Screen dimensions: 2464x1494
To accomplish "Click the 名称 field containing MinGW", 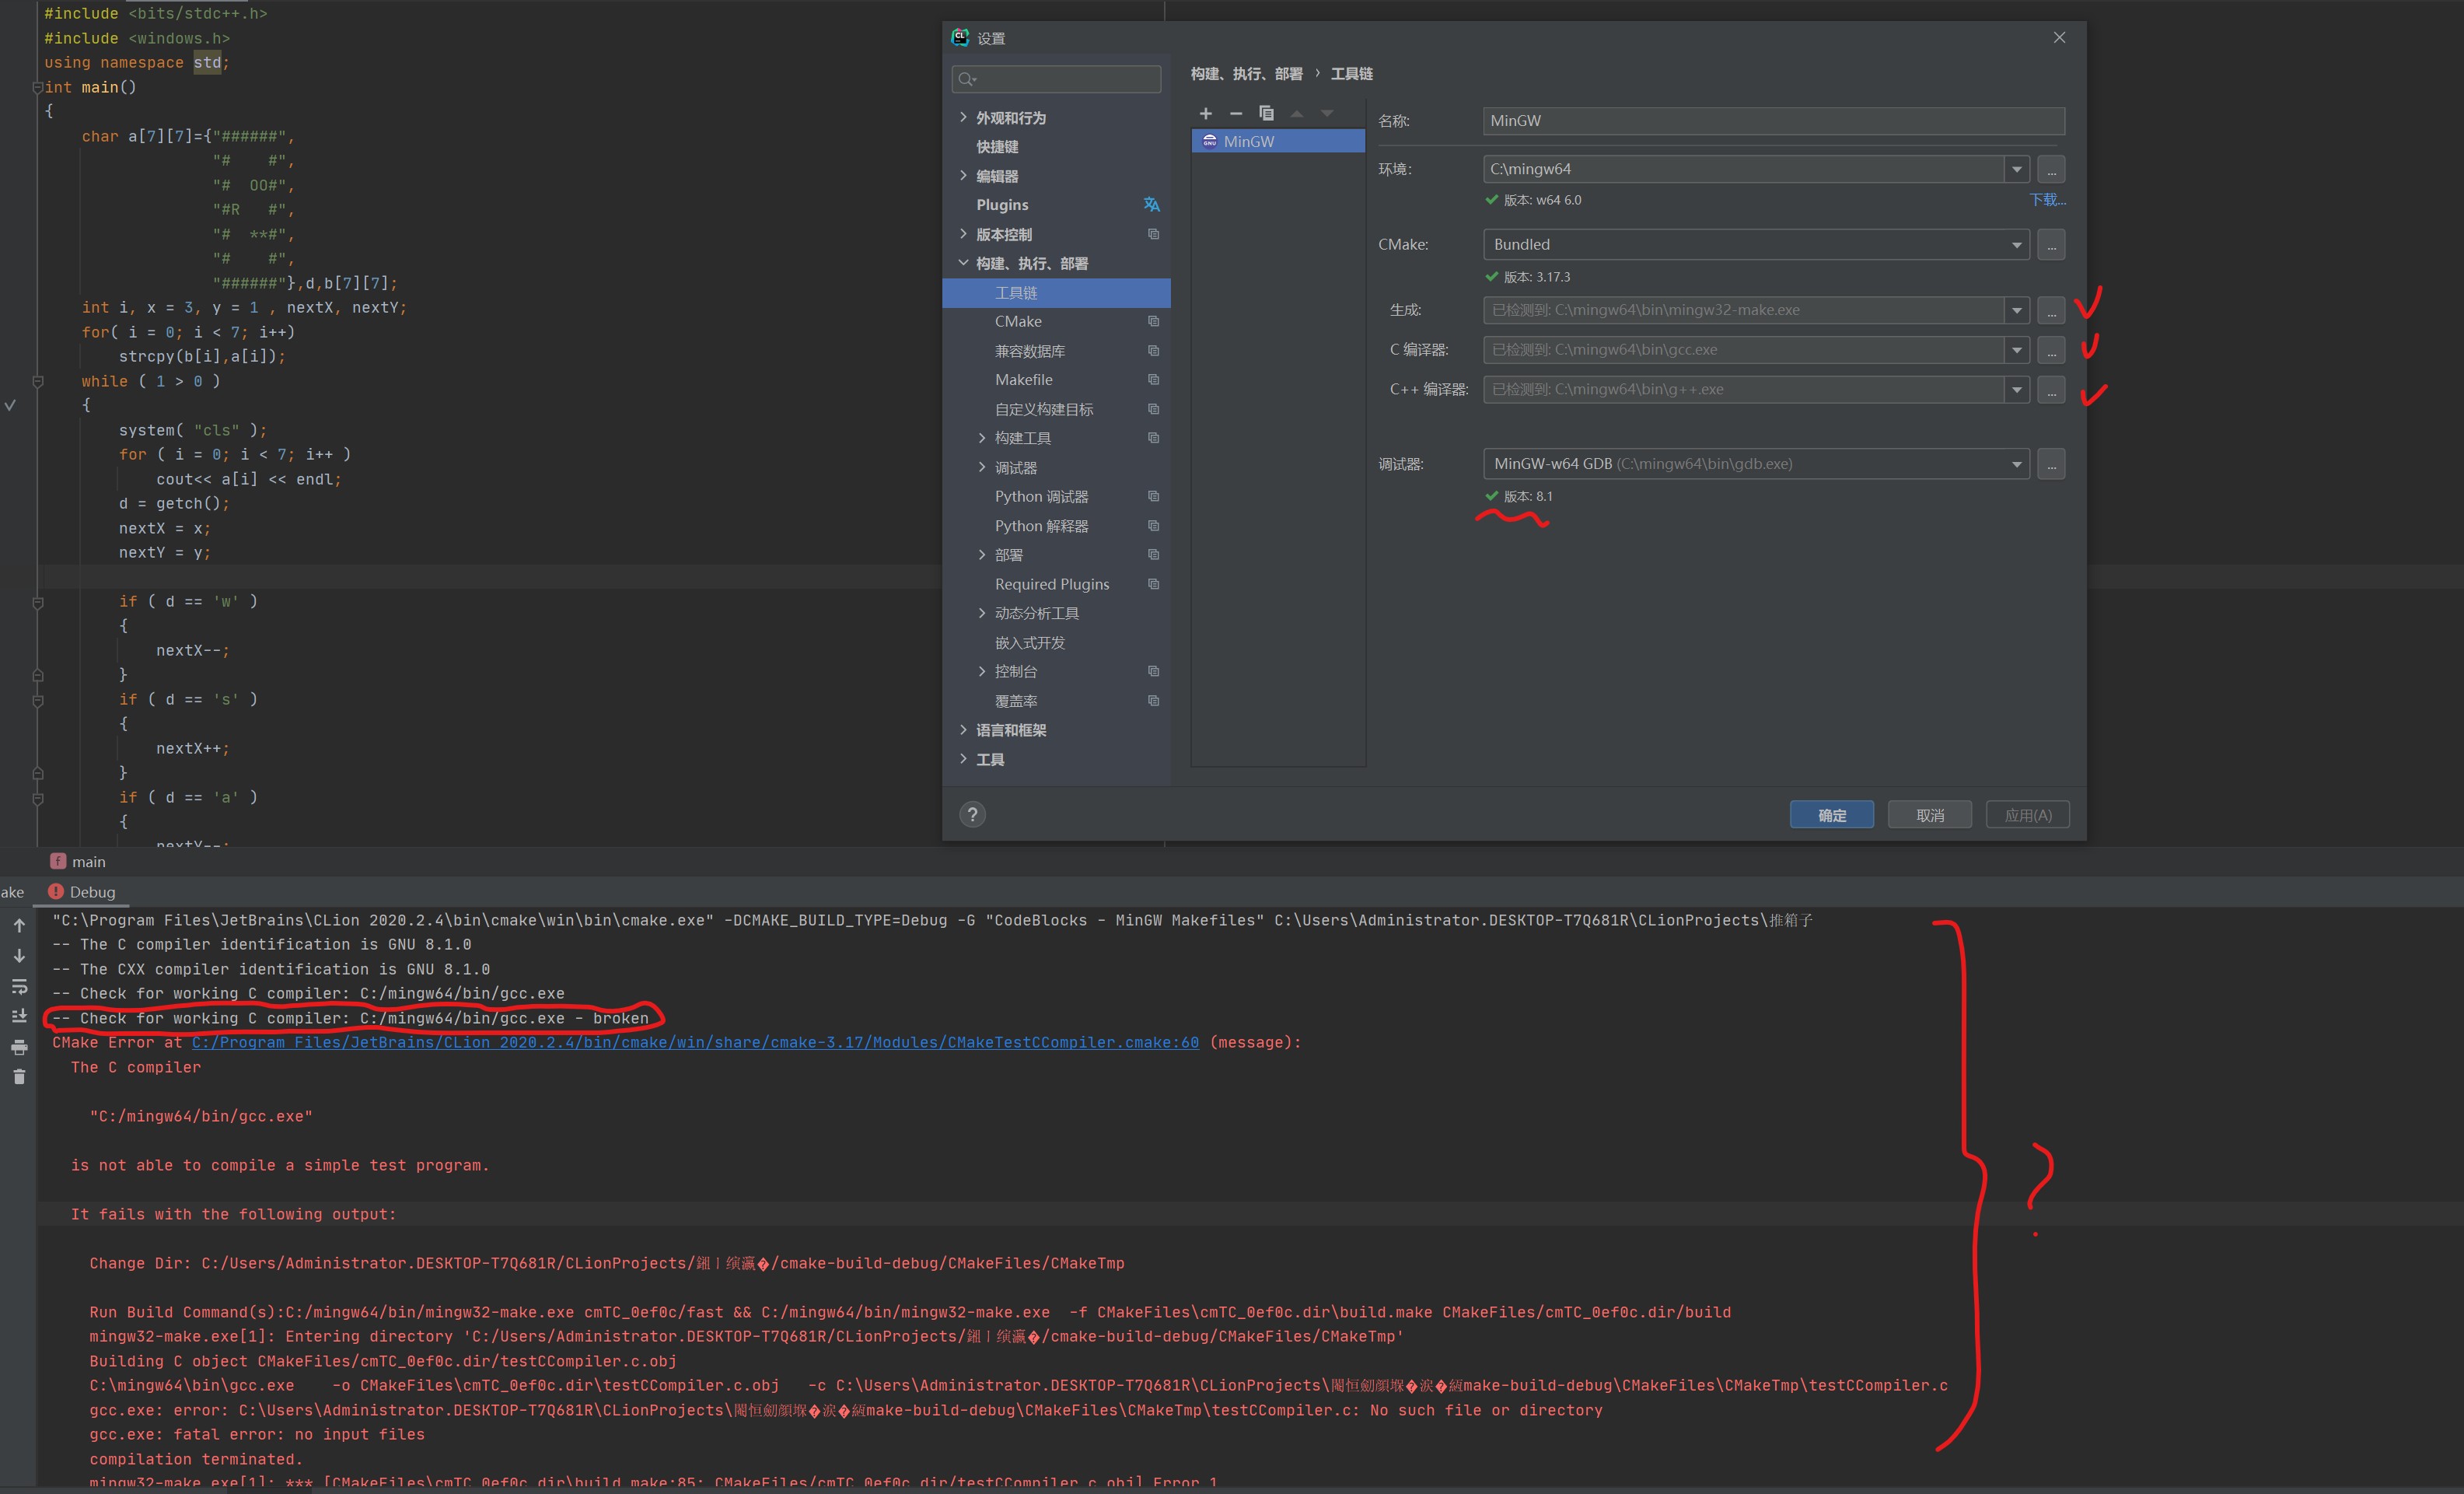I will [1773, 121].
